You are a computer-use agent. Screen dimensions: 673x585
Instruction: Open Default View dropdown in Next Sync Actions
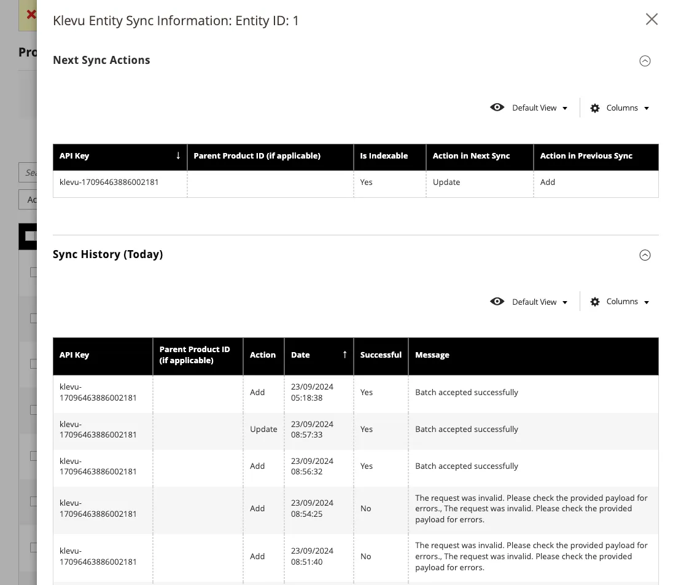(x=529, y=108)
